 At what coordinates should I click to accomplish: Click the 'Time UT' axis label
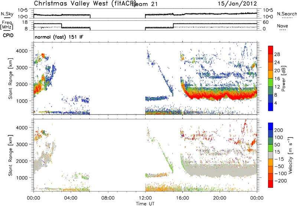click(x=145, y=204)
